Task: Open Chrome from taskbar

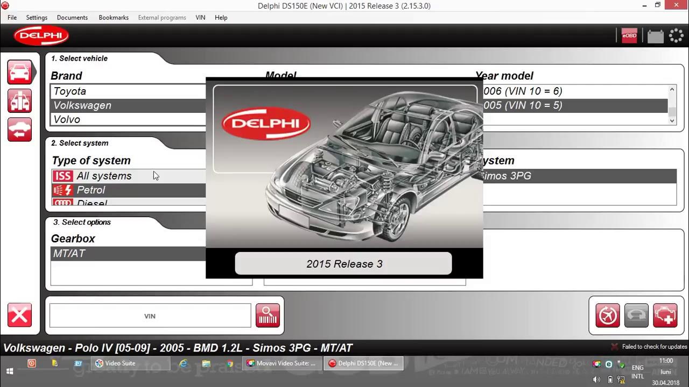Action: 230,363
